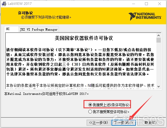Click the license scrollbar down arrow

tap(159, 87)
